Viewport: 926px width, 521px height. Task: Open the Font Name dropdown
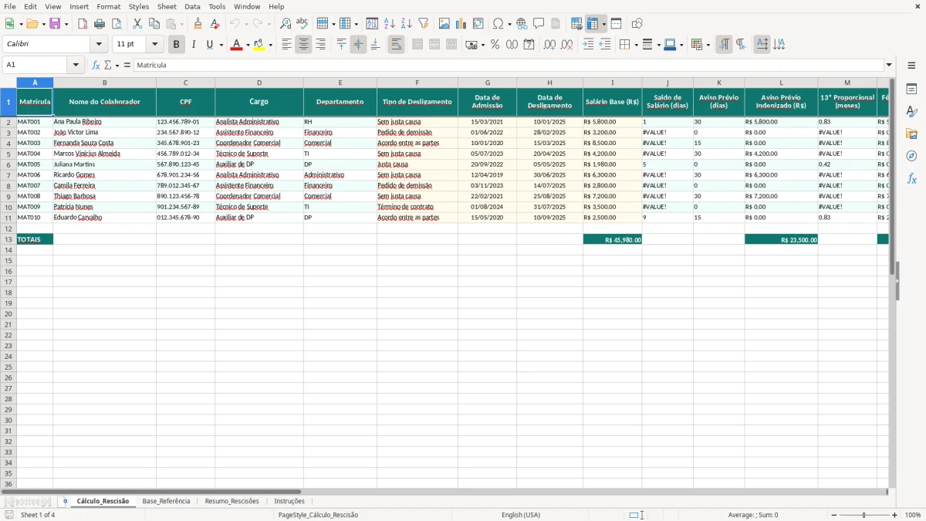[99, 45]
